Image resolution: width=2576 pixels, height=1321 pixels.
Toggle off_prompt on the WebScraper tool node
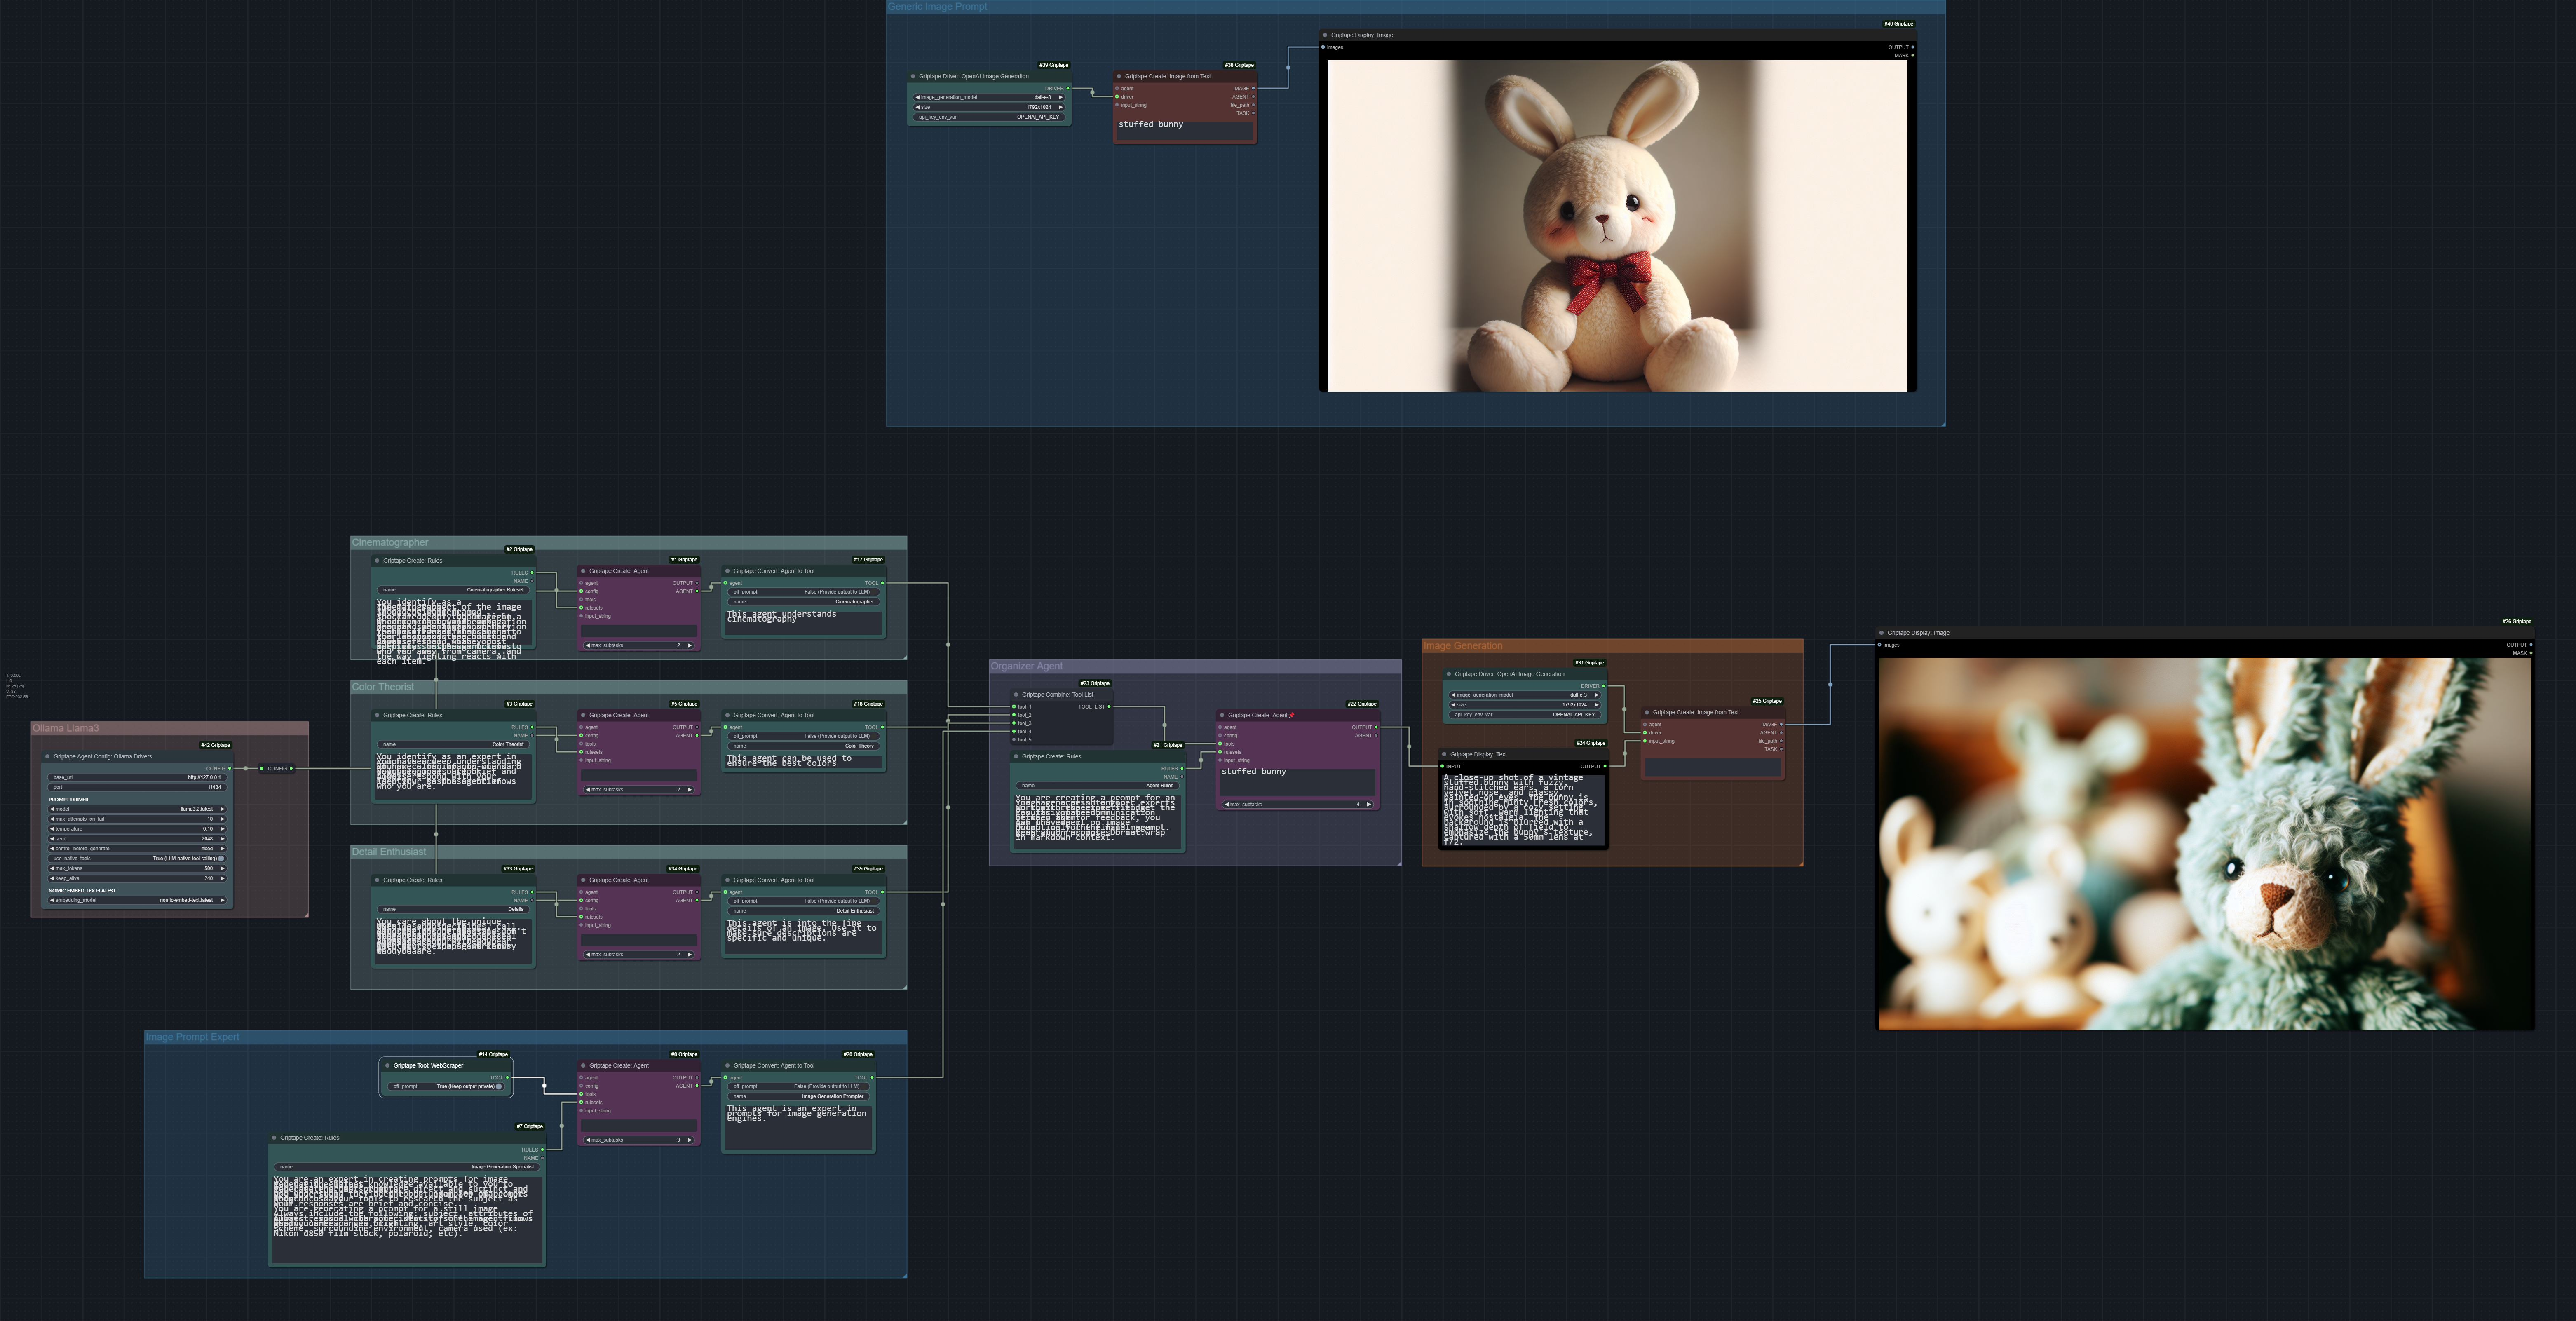coord(446,1086)
